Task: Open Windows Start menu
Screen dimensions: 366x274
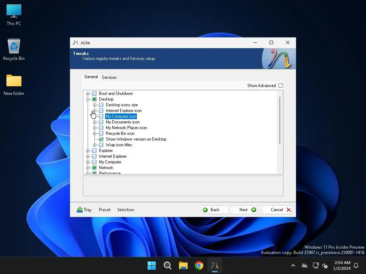Action: click(x=152, y=265)
